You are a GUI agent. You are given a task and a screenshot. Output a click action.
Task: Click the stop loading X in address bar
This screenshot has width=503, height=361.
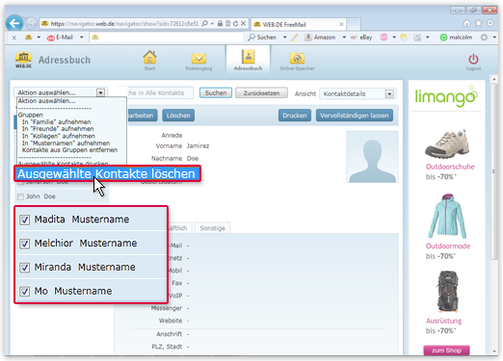(x=244, y=23)
